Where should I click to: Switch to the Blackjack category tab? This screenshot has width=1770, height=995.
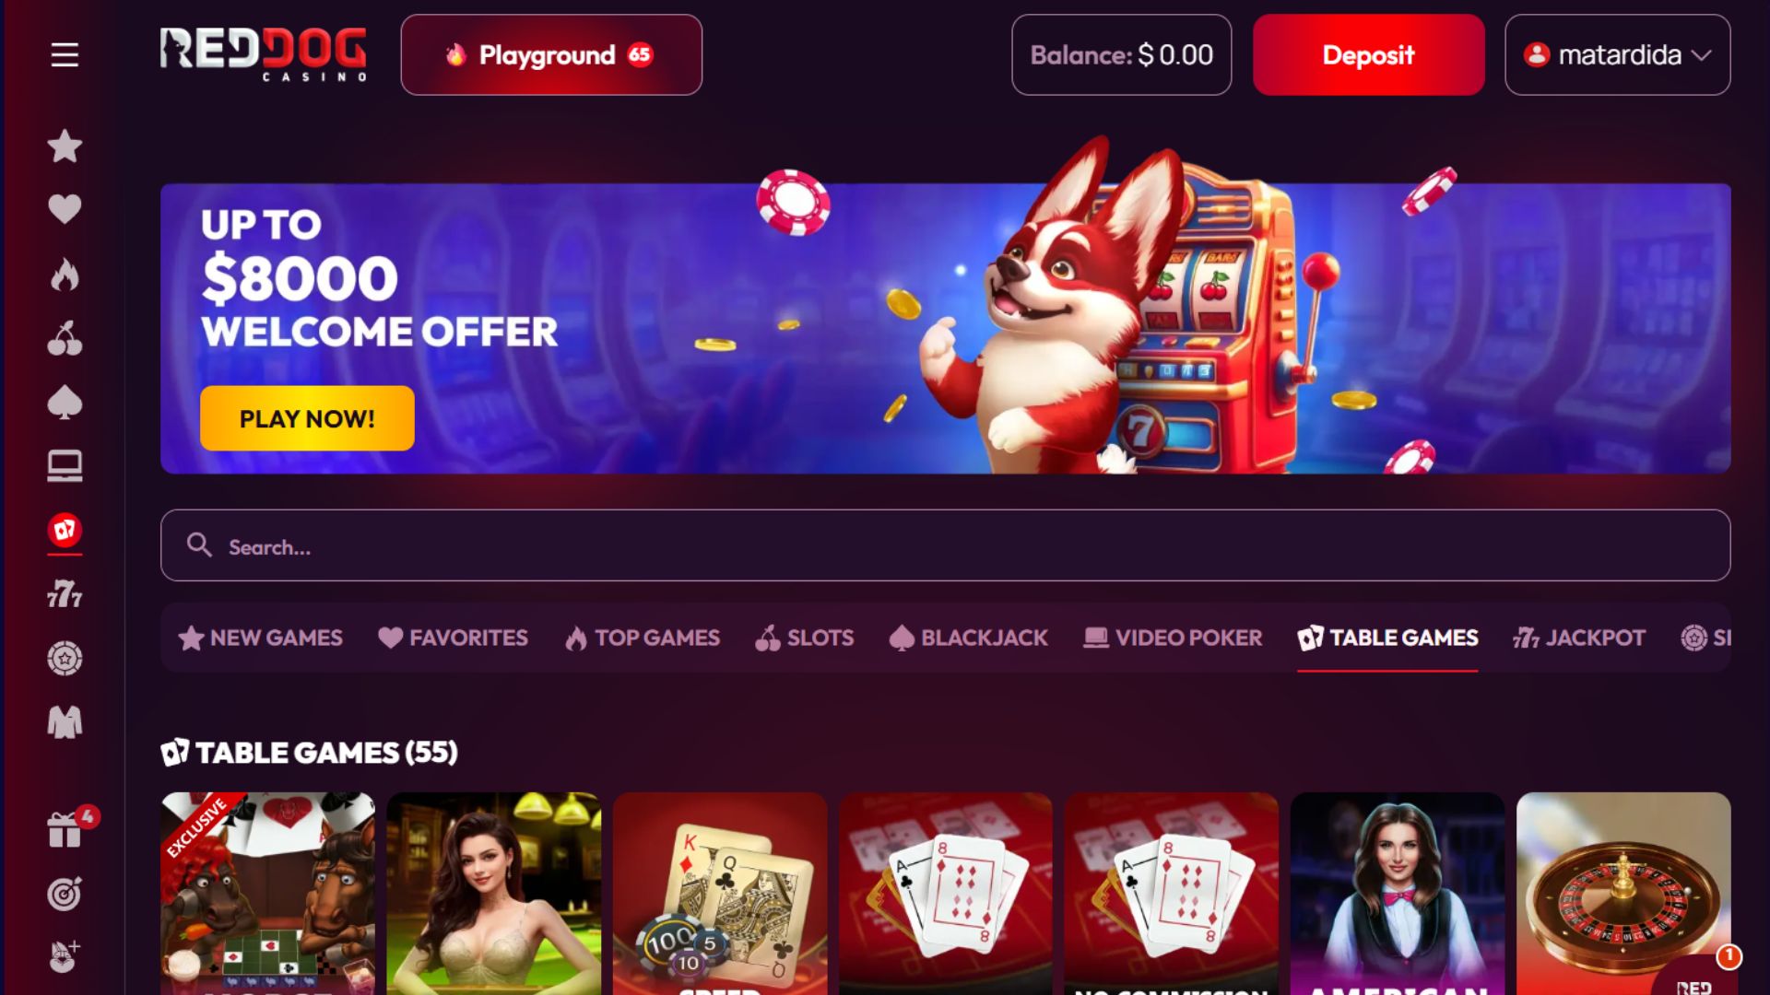pyautogui.click(x=969, y=638)
